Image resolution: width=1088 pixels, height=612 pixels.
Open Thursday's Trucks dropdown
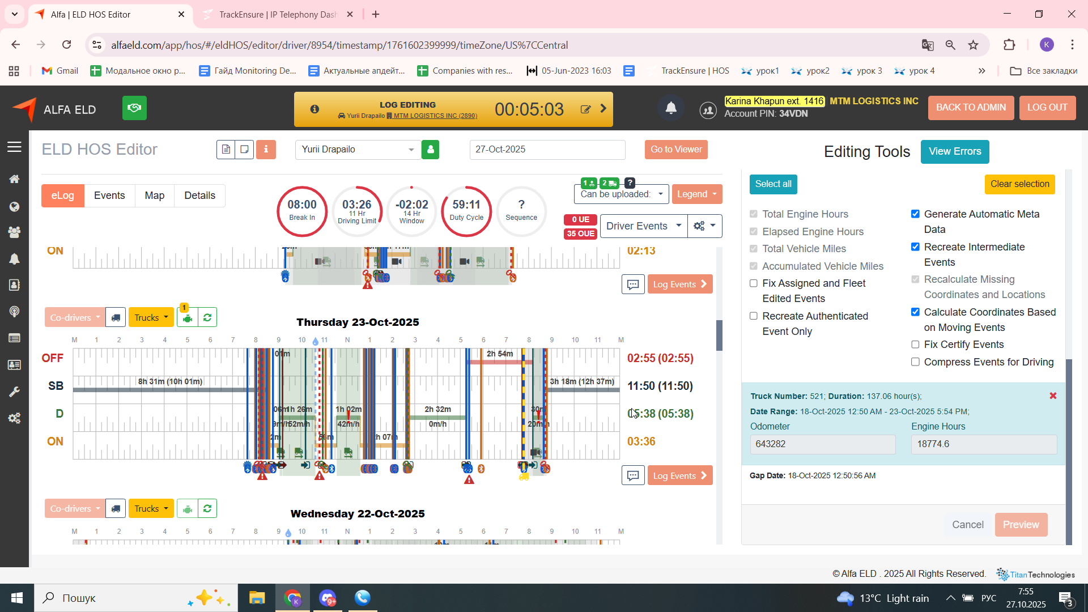click(x=151, y=318)
